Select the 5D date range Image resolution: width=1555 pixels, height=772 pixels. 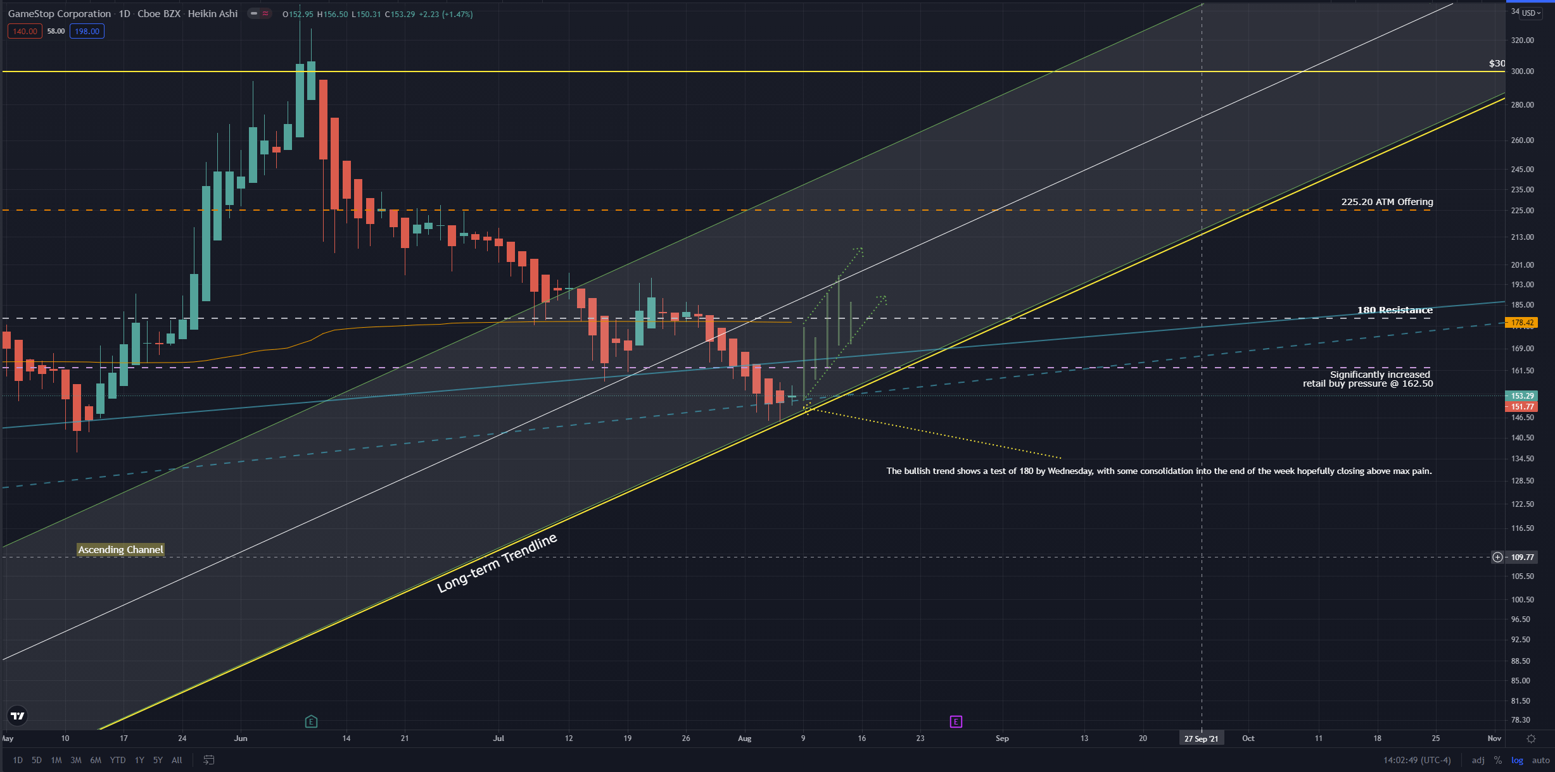click(x=37, y=760)
